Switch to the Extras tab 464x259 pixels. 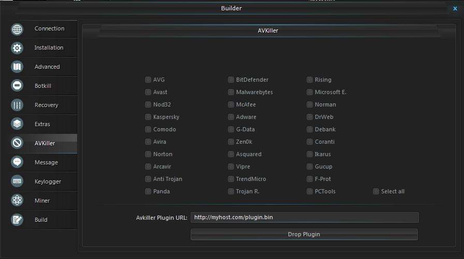tap(43, 124)
